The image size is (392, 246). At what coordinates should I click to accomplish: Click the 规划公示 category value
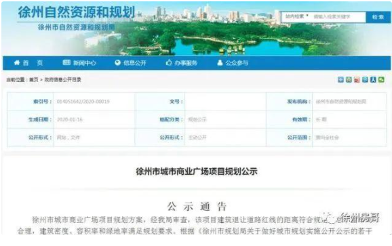click(197, 120)
